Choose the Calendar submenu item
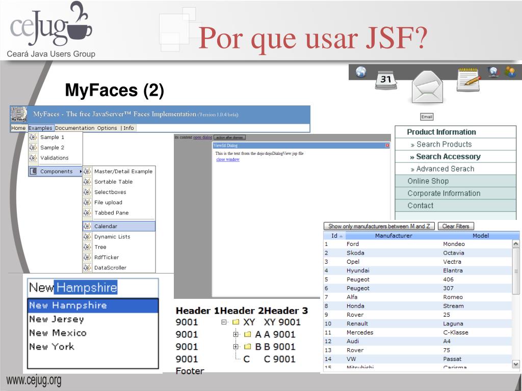 pyautogui.click(x=119, y=226)
